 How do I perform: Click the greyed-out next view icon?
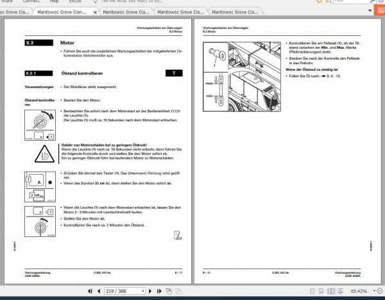click(178, 291)
